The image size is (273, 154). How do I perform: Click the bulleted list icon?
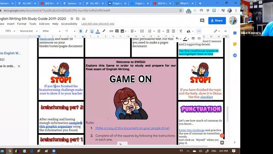tap(159, 31)
